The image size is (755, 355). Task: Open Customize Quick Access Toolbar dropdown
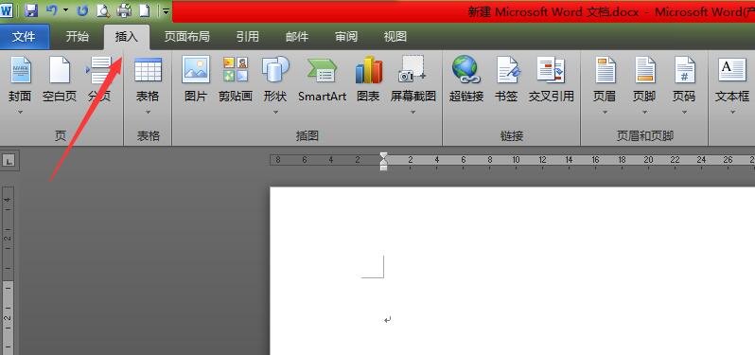(x=166, y=10)
